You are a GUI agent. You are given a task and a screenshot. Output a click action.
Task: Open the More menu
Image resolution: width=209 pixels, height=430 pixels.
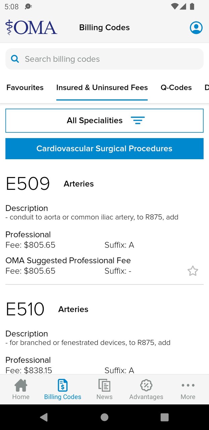pos(188,390)
